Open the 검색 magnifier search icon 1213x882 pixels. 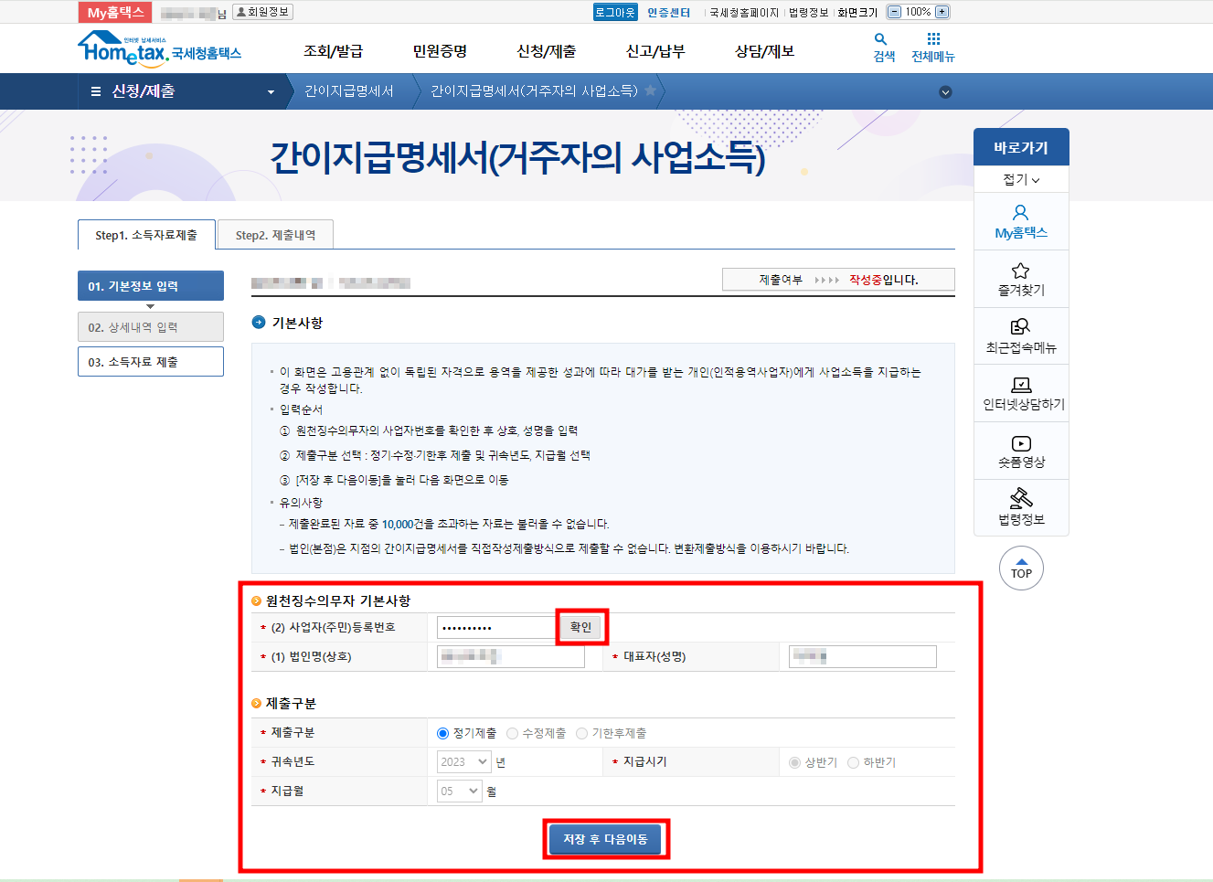880,39
